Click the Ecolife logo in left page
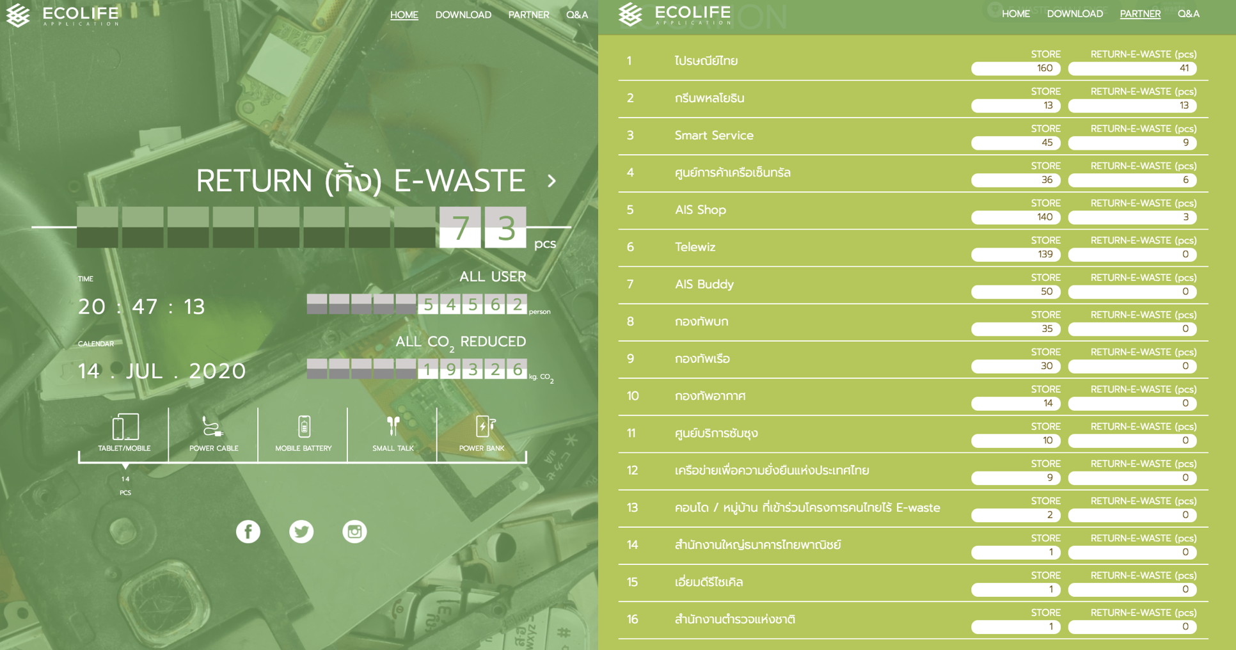1236x650 pixels. tap(62, 15)
